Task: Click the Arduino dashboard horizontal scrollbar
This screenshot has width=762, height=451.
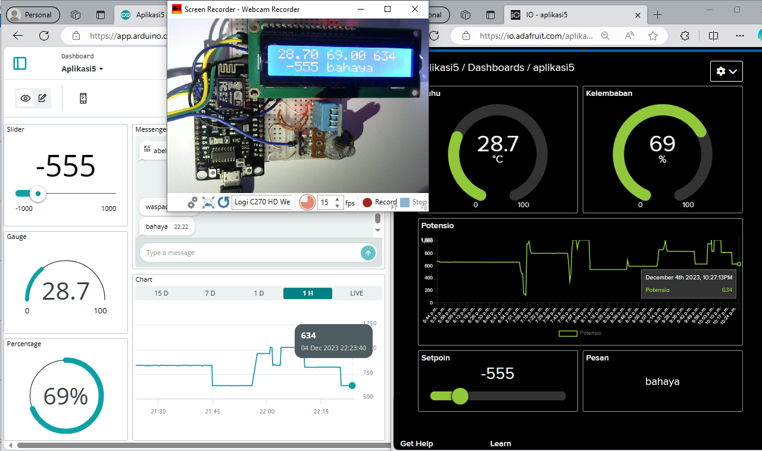Action: click(202, 445)
